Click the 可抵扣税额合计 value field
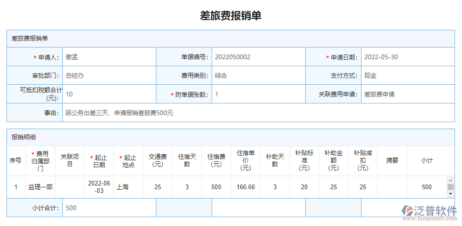 (x=109, y=94)
